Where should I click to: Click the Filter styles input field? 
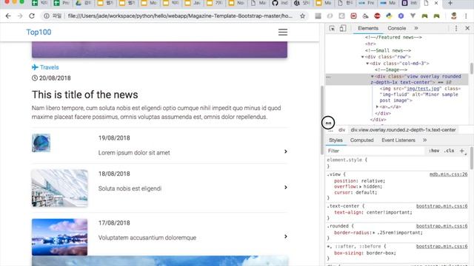(375, 151)
